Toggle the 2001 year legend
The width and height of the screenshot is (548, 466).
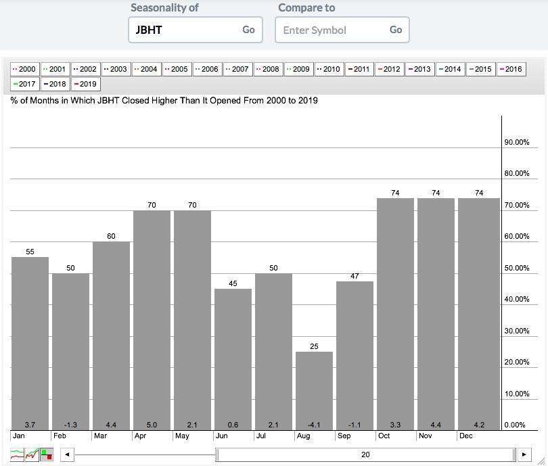55,69
